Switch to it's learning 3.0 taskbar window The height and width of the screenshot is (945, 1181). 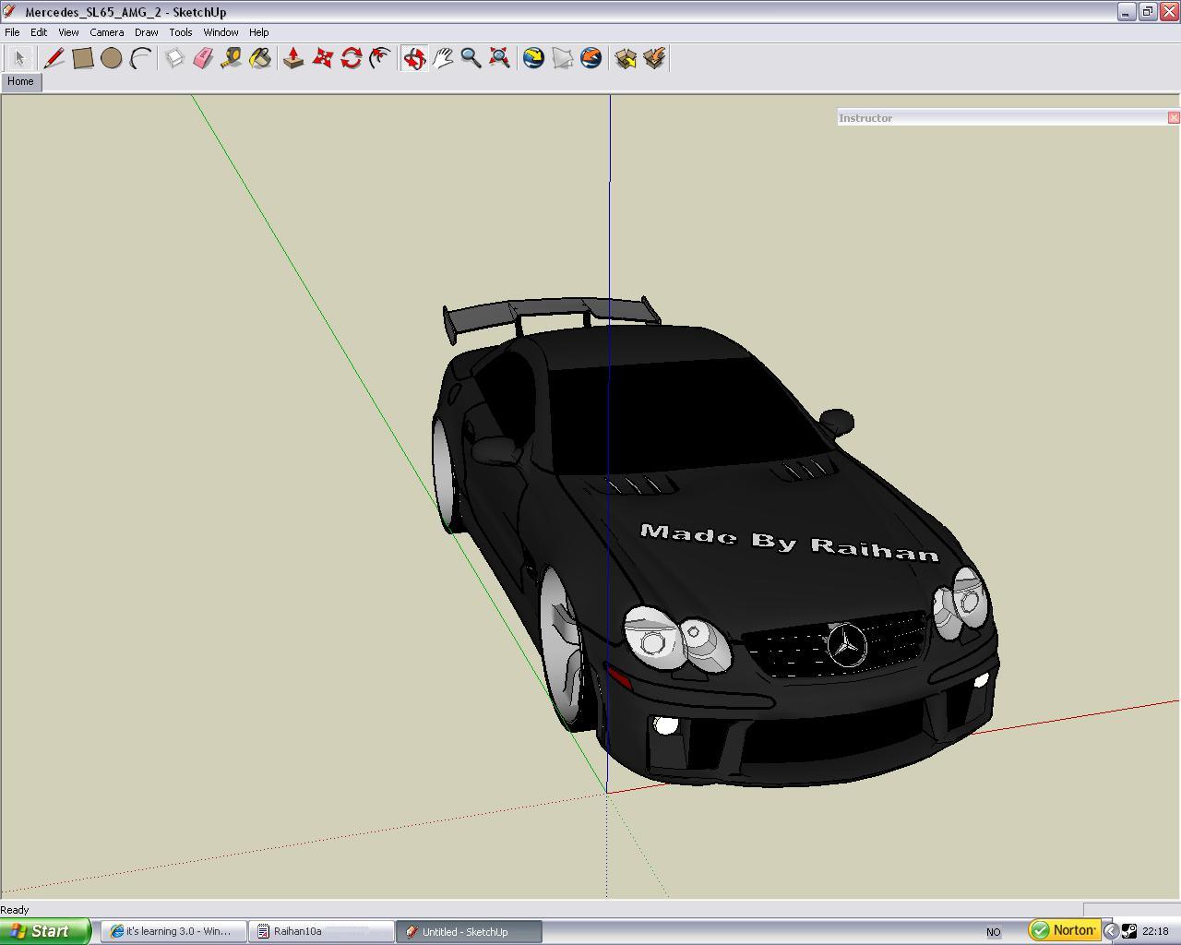click(173, 931)
